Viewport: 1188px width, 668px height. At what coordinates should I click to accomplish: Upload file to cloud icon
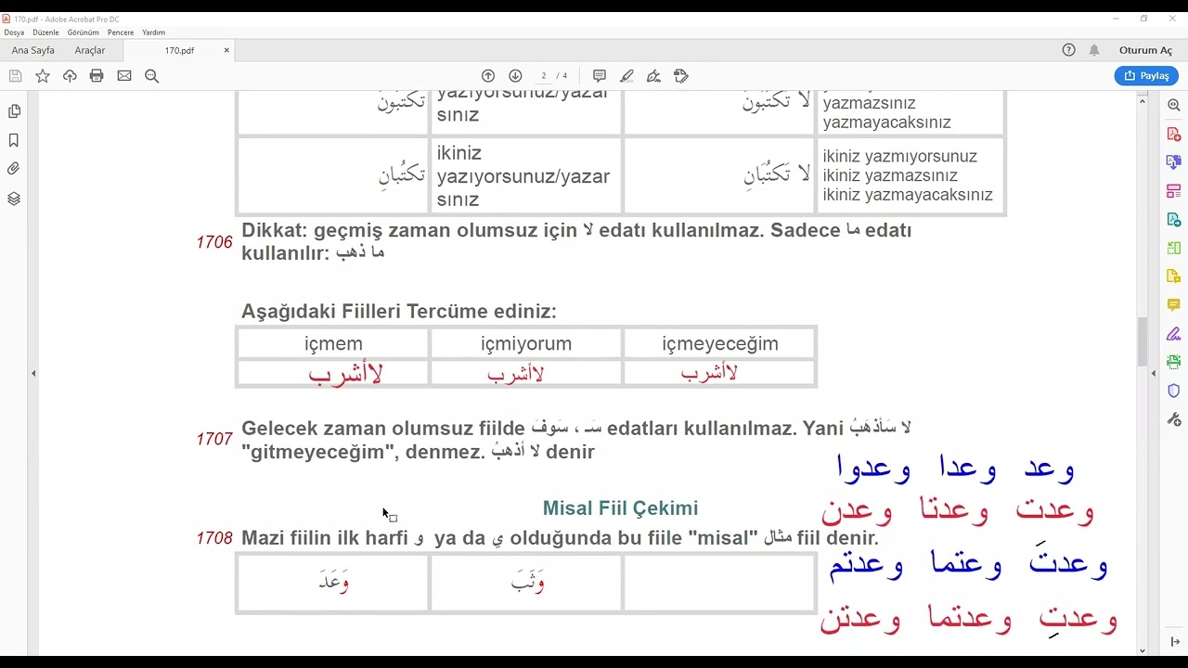click(x=70, y=76)
